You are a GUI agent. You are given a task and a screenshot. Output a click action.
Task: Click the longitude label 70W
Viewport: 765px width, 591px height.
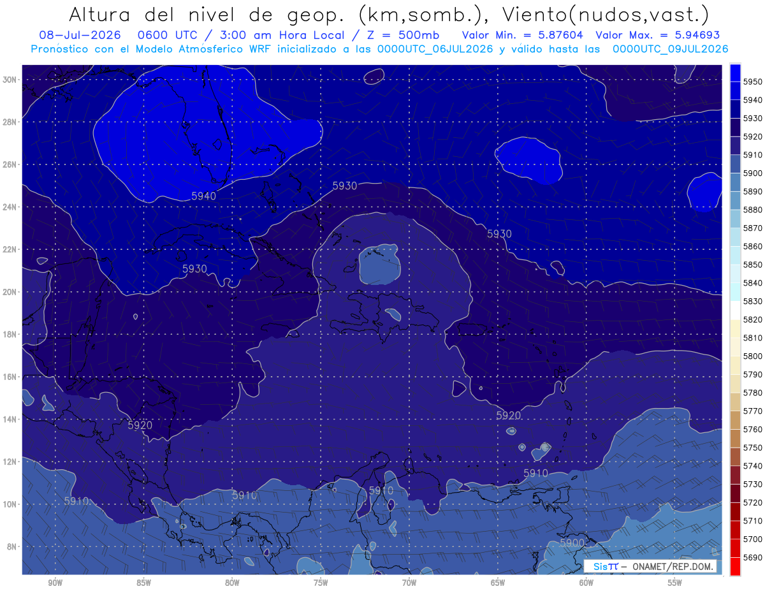(409, 583)
